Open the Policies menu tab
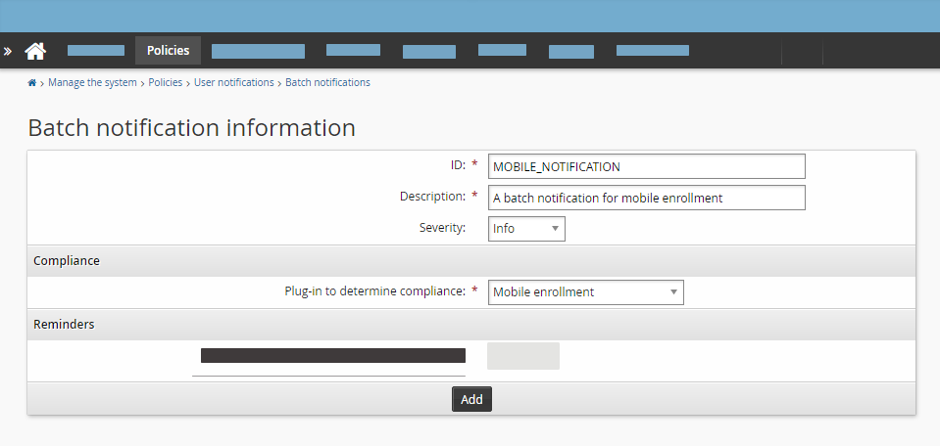940x446 pixels. point(168,51)
